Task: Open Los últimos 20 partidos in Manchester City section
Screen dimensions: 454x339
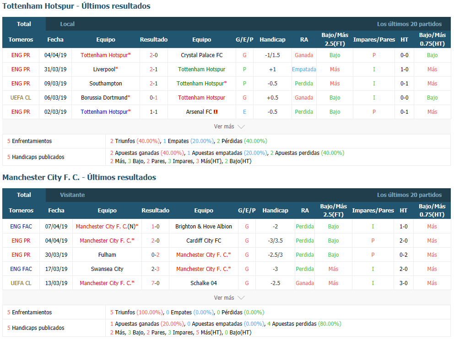Action: pyautogui.click(x=409, y=195)
